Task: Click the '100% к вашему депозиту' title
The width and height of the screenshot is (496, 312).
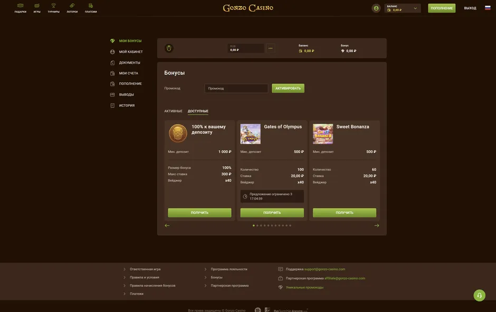Action: point(208,130)
